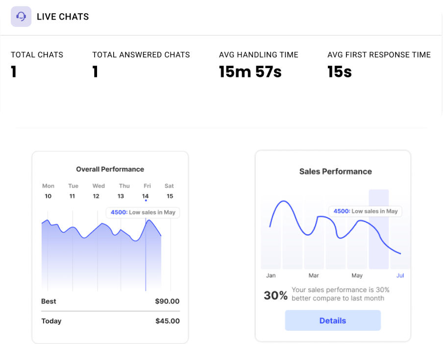
Task: Click the Avg First Response Time '15s' value
Action: pos(339,72)
